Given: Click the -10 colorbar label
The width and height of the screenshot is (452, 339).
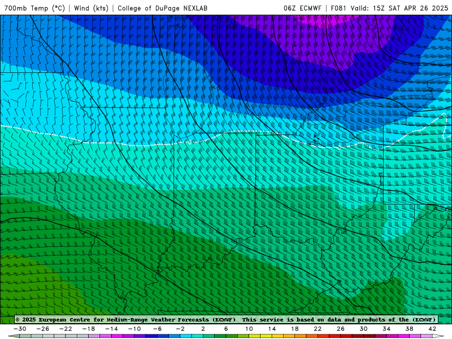Looking at the screenshot, I should pos(134,329).
